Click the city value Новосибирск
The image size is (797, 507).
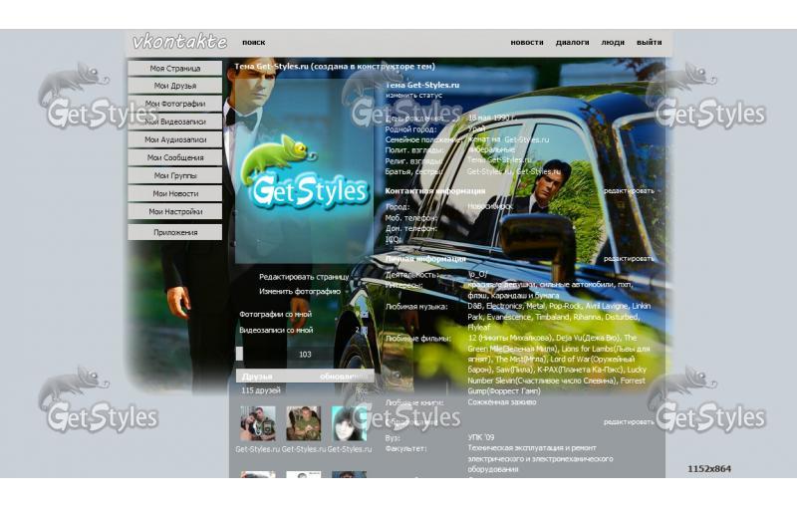(x=490, y=207)
